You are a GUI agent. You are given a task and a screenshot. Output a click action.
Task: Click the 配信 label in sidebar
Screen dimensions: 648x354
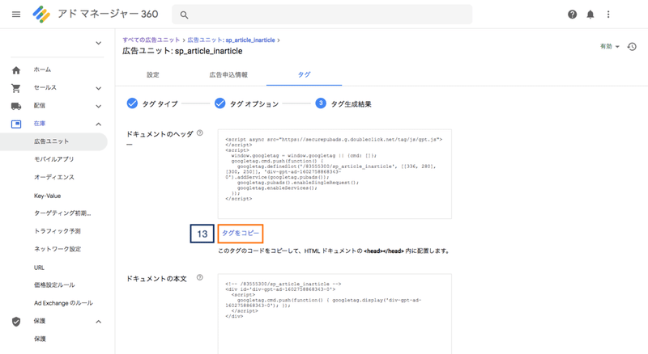coord(40,106)
